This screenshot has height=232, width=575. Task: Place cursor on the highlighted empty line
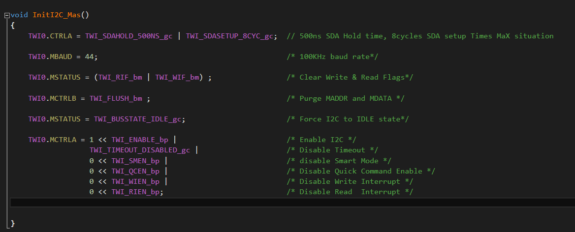pyautogui.click(x=292, y=203)
